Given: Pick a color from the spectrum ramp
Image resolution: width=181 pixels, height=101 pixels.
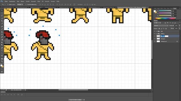Looking at the screenshot, I should 165,18.
